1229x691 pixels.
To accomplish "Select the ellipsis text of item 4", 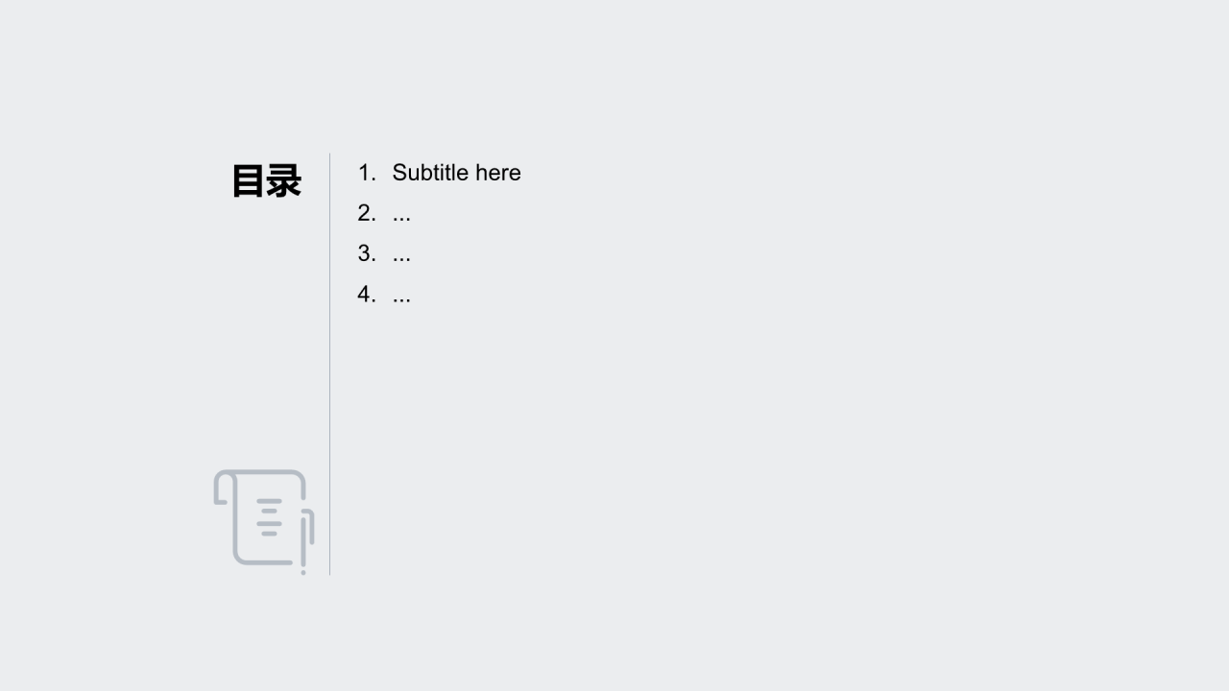I will pyautogui.click(x=401, y=296).
